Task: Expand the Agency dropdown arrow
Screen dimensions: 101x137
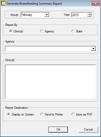Action: tap(93, 48)
